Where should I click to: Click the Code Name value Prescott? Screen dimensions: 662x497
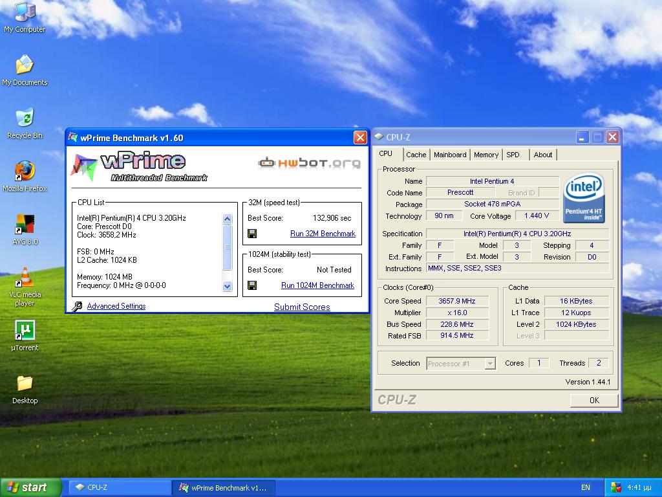coord(460,192)
